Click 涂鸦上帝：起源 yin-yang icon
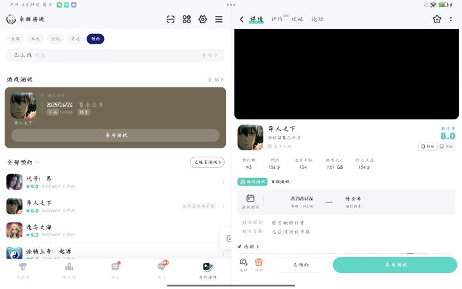The width and height of the screenshot is (462, 289). coord(14,253)
